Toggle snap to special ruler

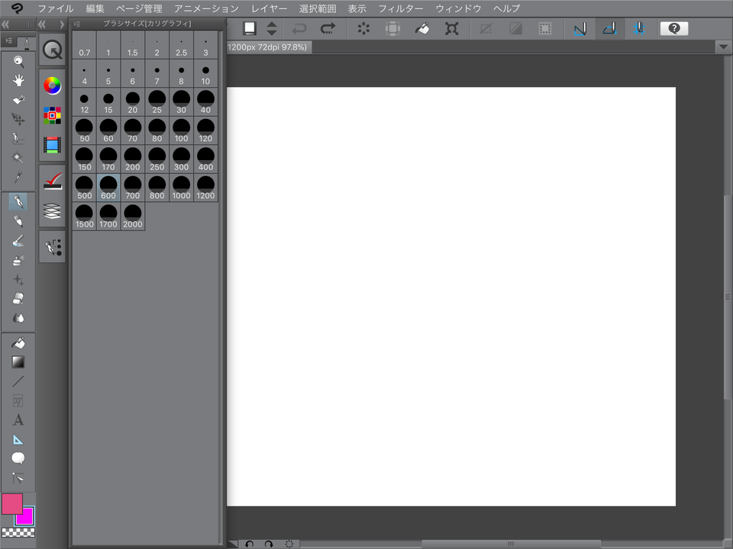point(609,29)
